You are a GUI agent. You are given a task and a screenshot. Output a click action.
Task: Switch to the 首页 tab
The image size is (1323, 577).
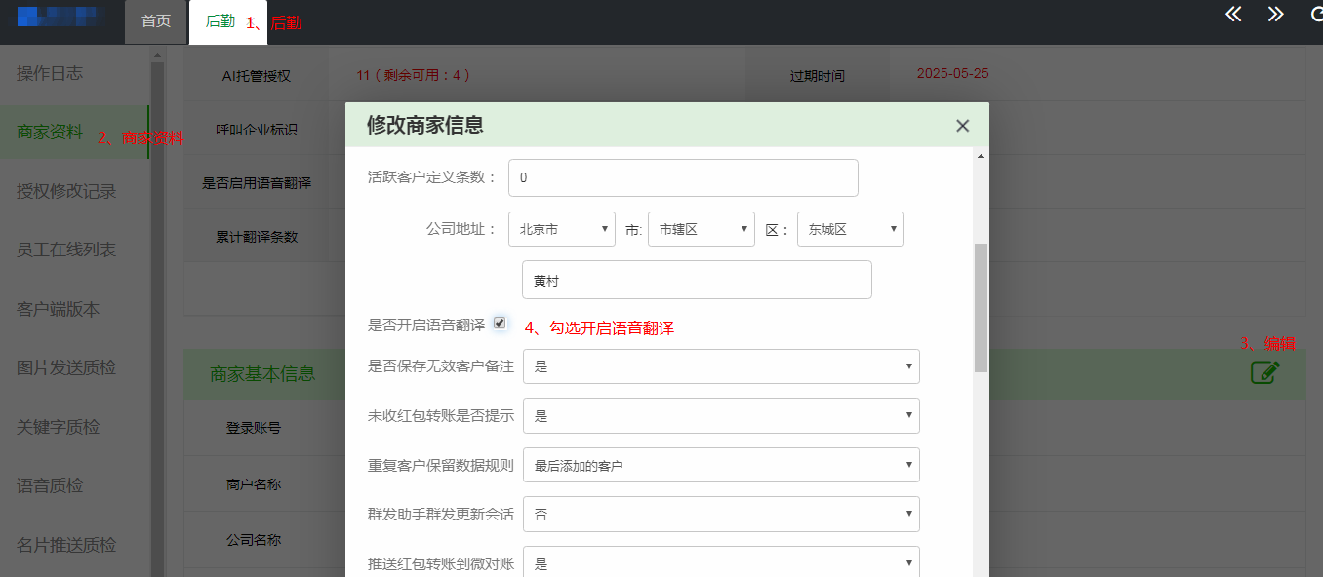(155, 20)
